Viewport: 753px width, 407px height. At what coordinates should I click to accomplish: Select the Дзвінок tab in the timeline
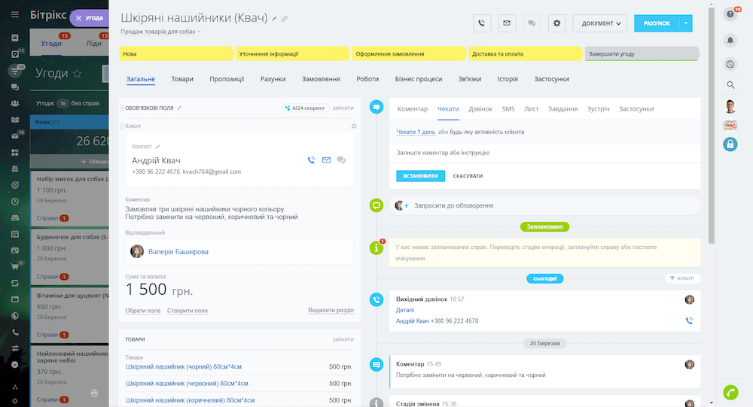(480, 109)
